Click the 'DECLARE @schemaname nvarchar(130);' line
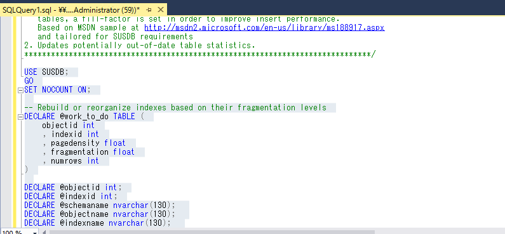This screenshot has width=505, height=234. [x=100, y=205]
